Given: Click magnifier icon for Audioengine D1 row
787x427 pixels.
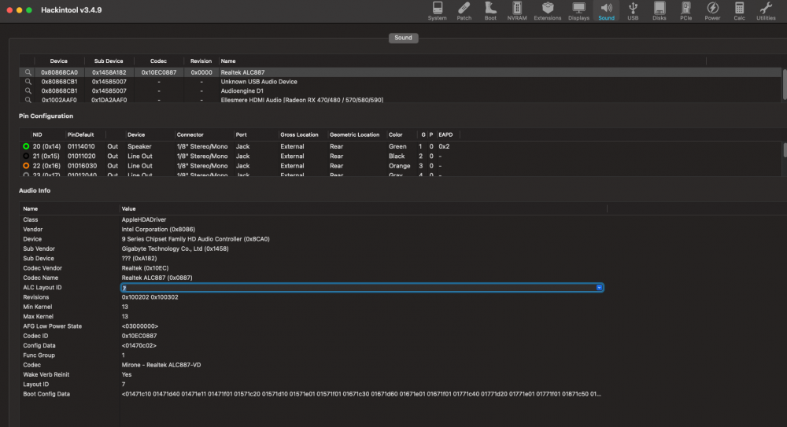Looking at the screenshot, I should tap(28, 90).
